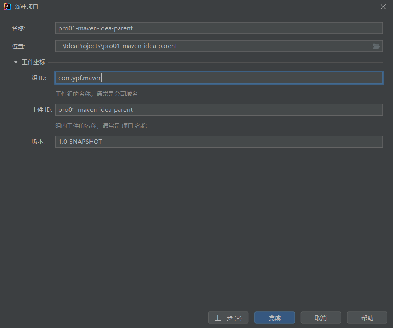393x328 pixels.
Task: Close the 新建项目 dialog with the X
Action: pyautogui.click(x=383, y=7)
